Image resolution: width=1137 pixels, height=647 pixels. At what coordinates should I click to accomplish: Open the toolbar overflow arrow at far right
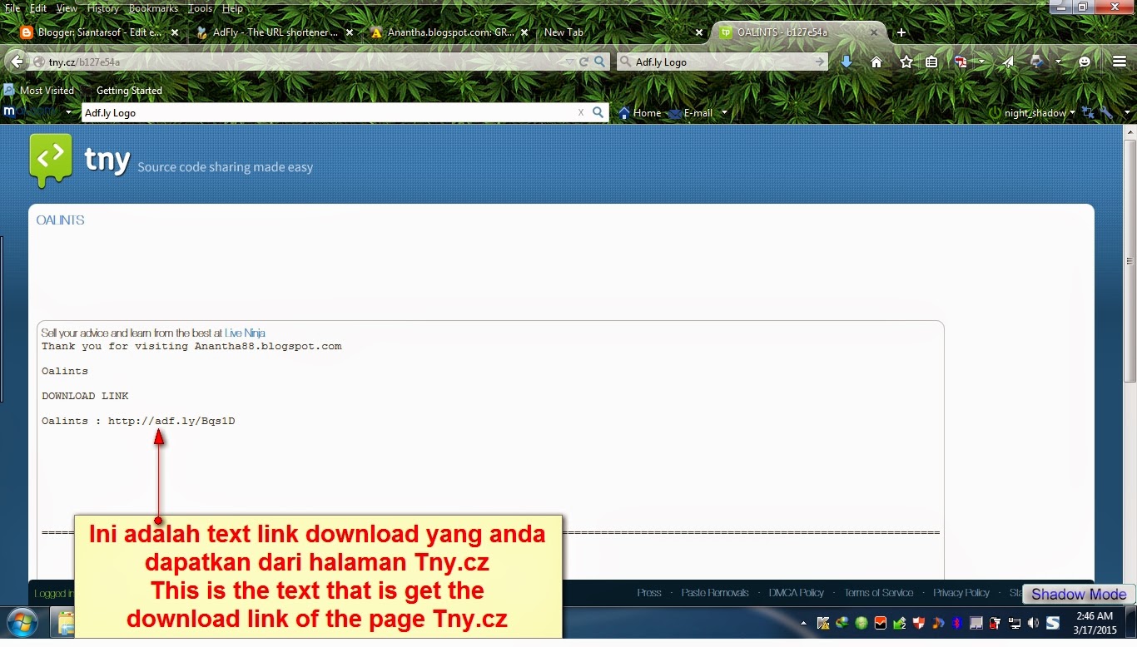pos(1128,112)
